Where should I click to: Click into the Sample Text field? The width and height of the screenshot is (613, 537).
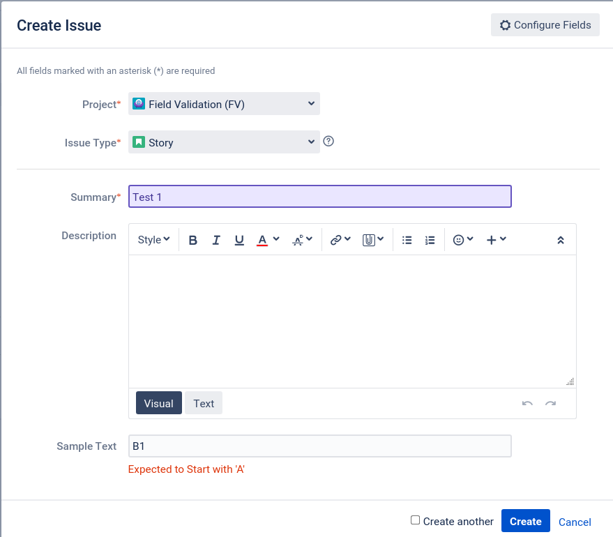320,446
